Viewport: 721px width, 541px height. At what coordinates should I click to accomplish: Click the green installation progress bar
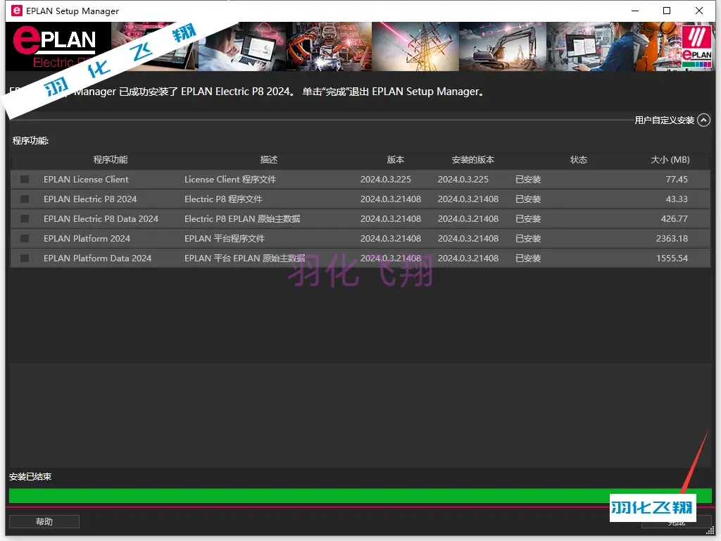click(x=360, y=495)
